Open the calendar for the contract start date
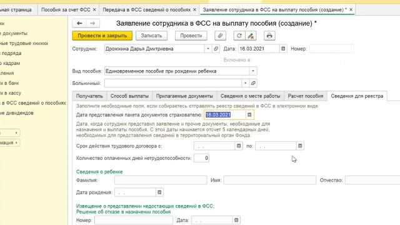This screenshot has width=400, height=225. pyautogui.click(x=239, y=146)
